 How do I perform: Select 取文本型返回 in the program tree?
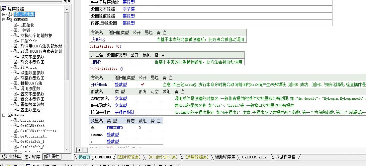pos(32,62)
